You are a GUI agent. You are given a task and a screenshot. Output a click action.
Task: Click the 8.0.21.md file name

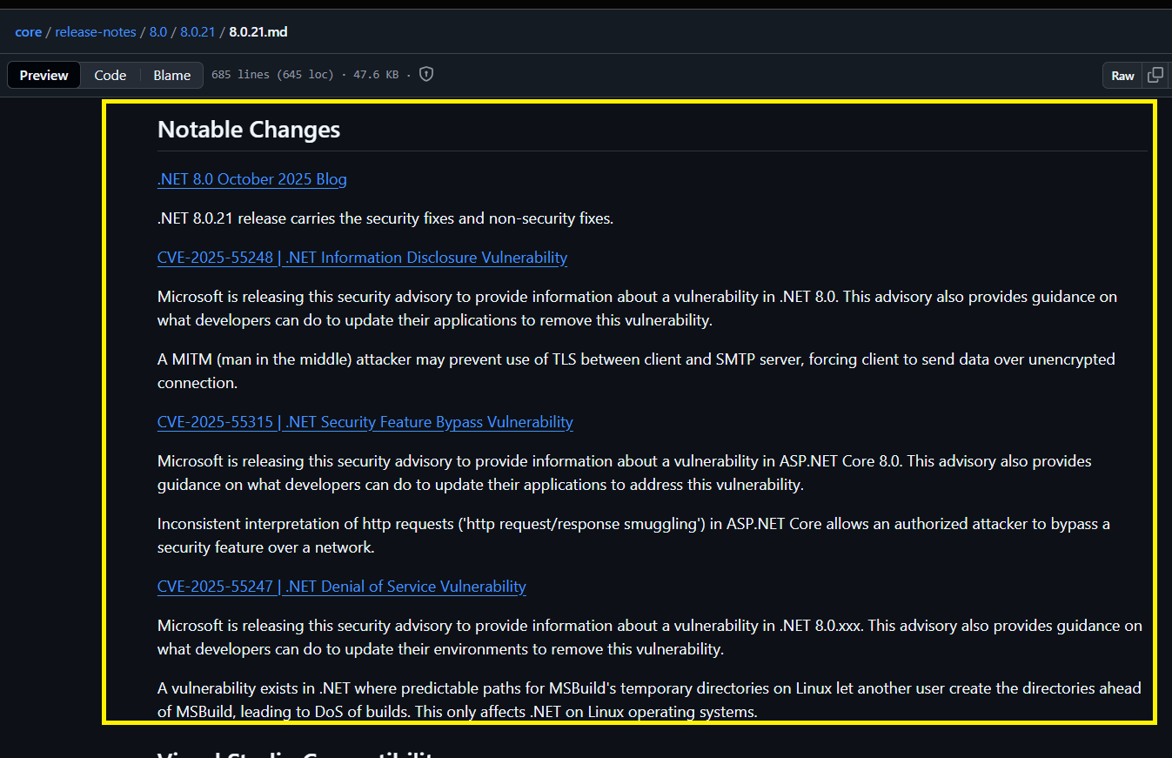(258, 32)
